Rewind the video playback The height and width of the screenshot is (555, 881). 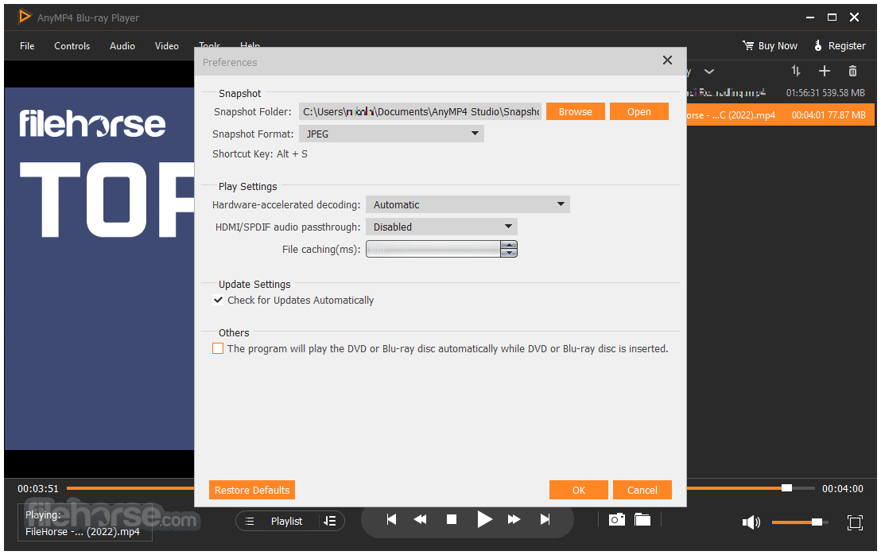[x=421, y=519]
